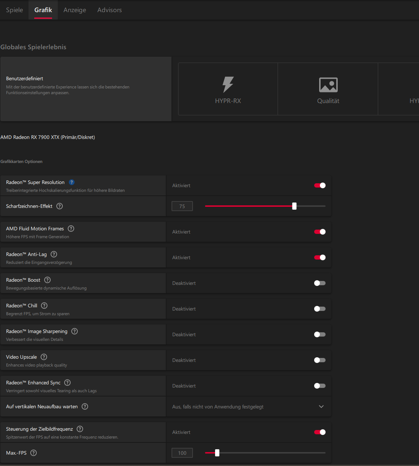This screenshot has width=419, height=466.
Task: Show help for Radeon Image Sharpening
Action: tap(75, 331)
